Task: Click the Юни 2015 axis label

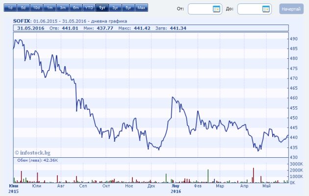Action: (14, 189)
